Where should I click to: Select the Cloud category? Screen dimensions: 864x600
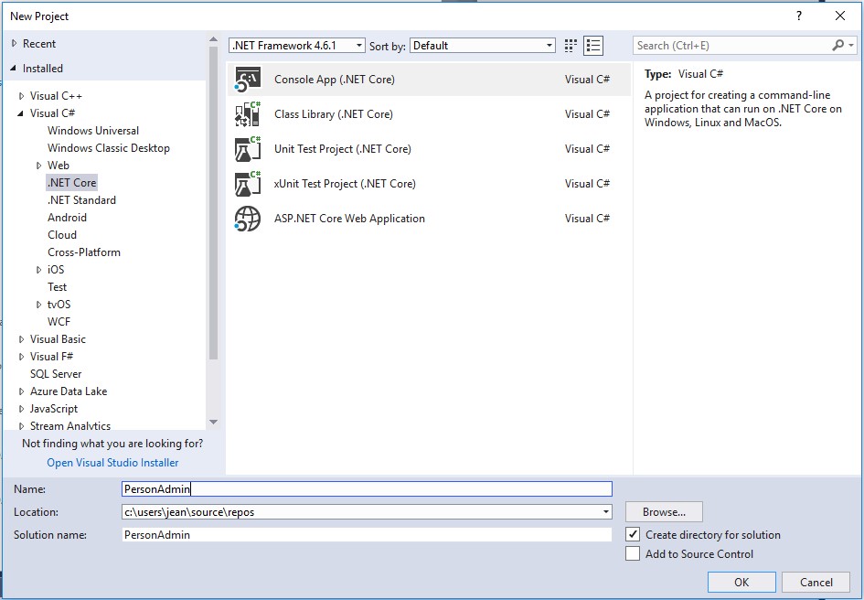[62, 235]
